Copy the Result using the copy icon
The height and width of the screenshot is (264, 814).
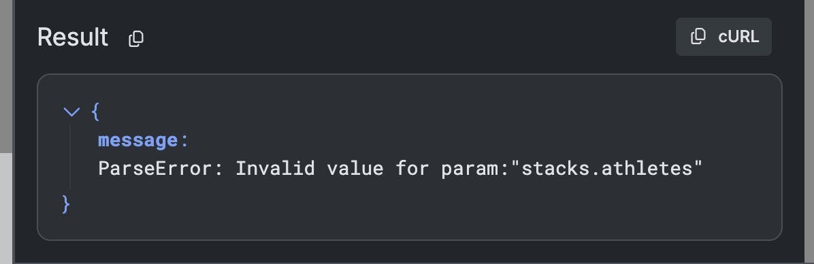pos(136,38)
